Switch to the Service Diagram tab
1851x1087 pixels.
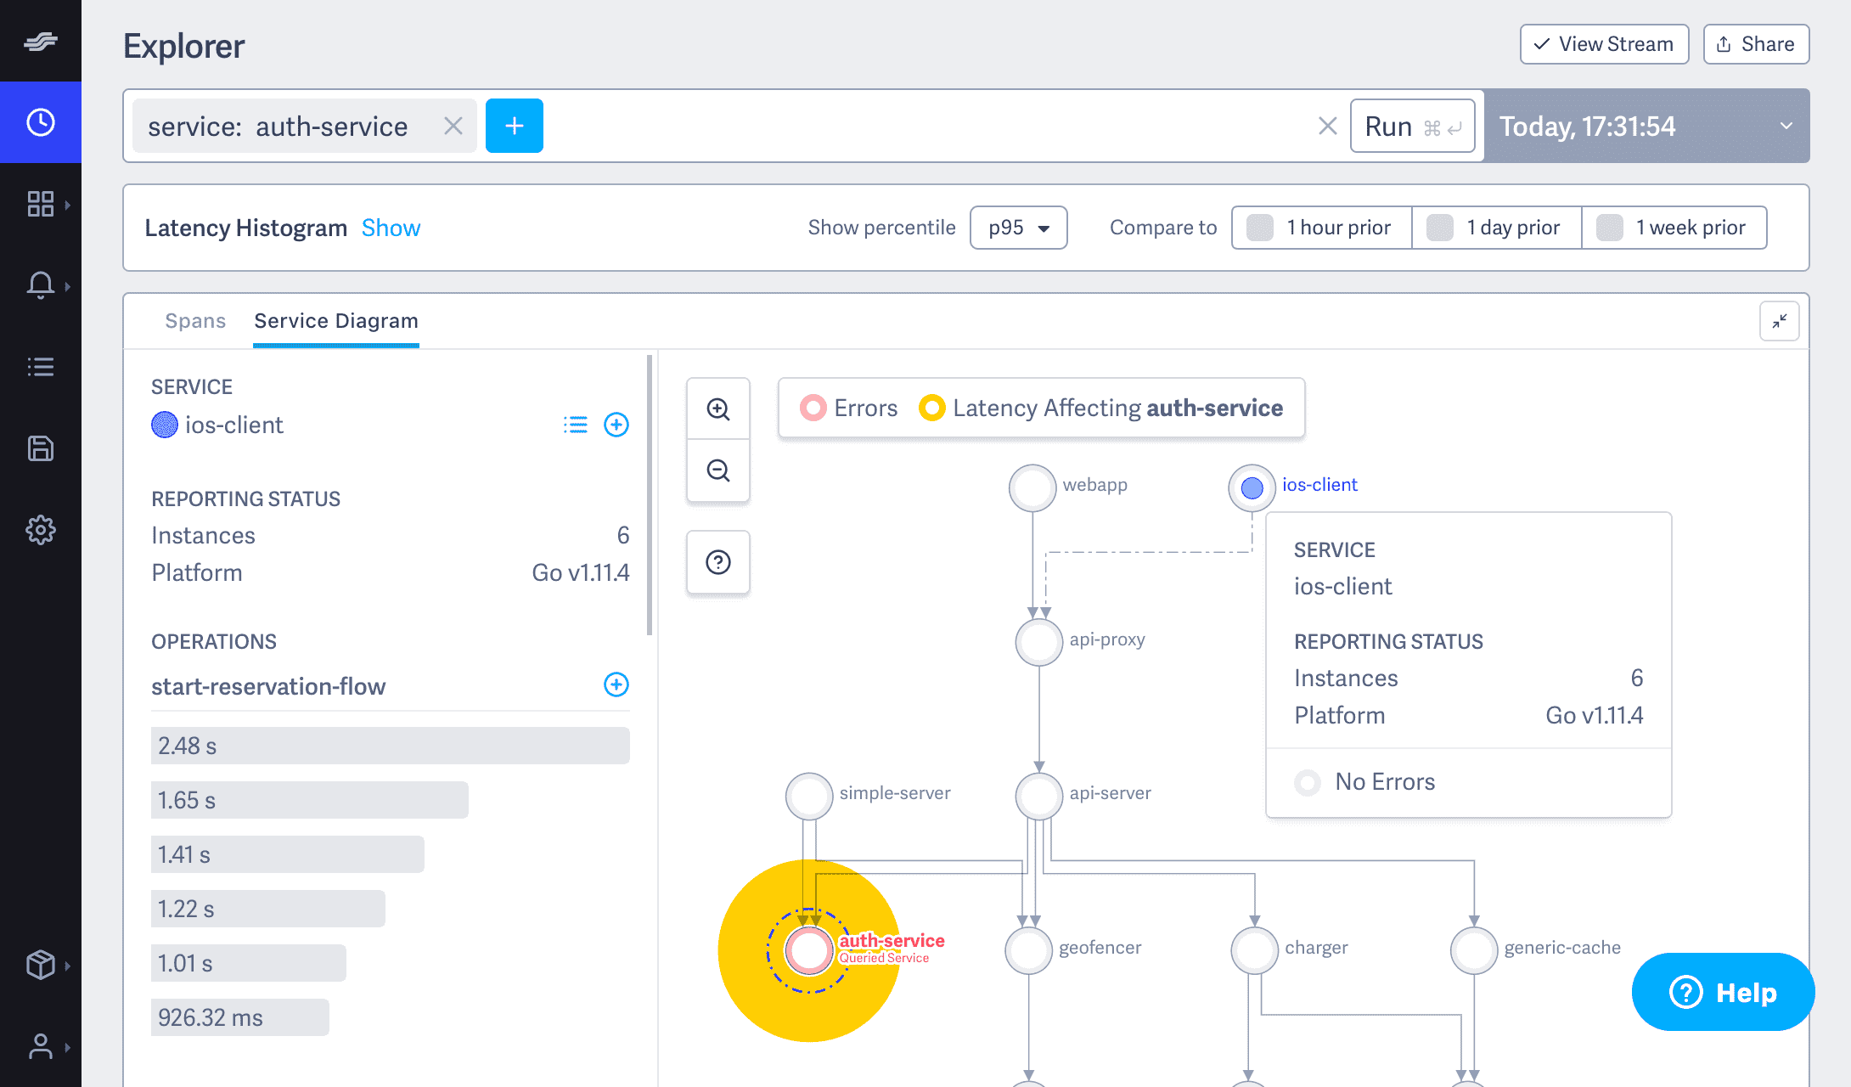tap(335, 320)
